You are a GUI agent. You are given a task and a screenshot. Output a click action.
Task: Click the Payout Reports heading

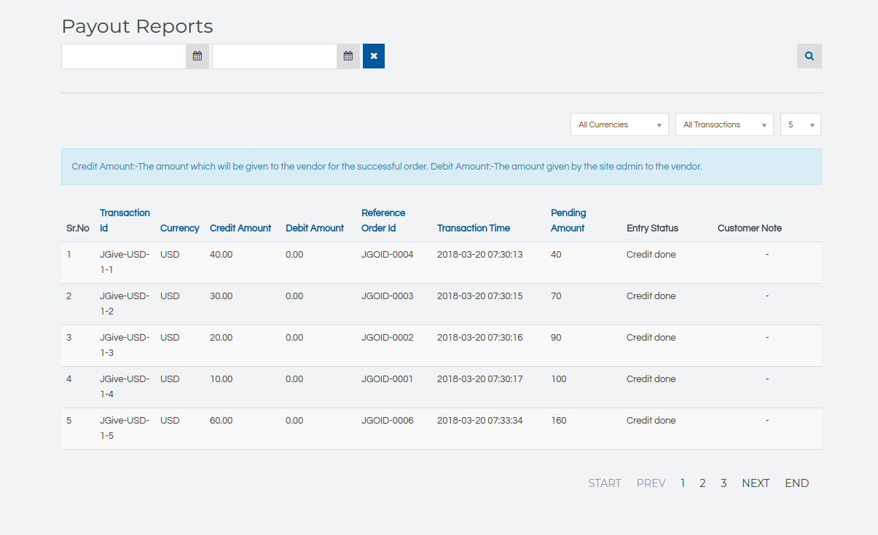pyautogui.click(x=137, y=26)
